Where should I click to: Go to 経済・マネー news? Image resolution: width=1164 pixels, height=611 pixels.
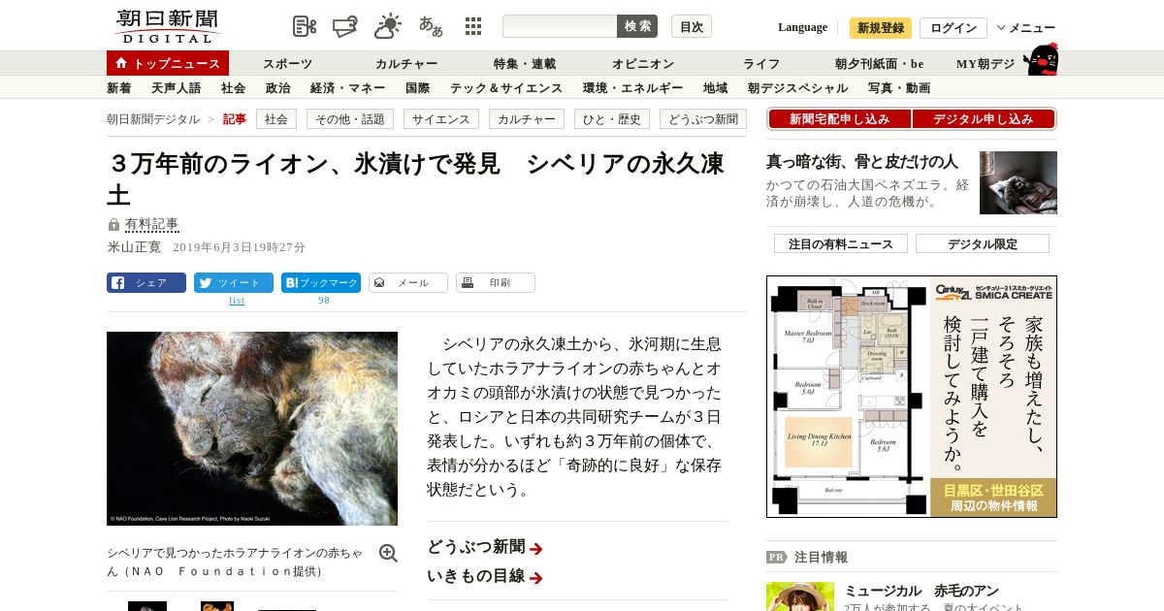[348, 88]
